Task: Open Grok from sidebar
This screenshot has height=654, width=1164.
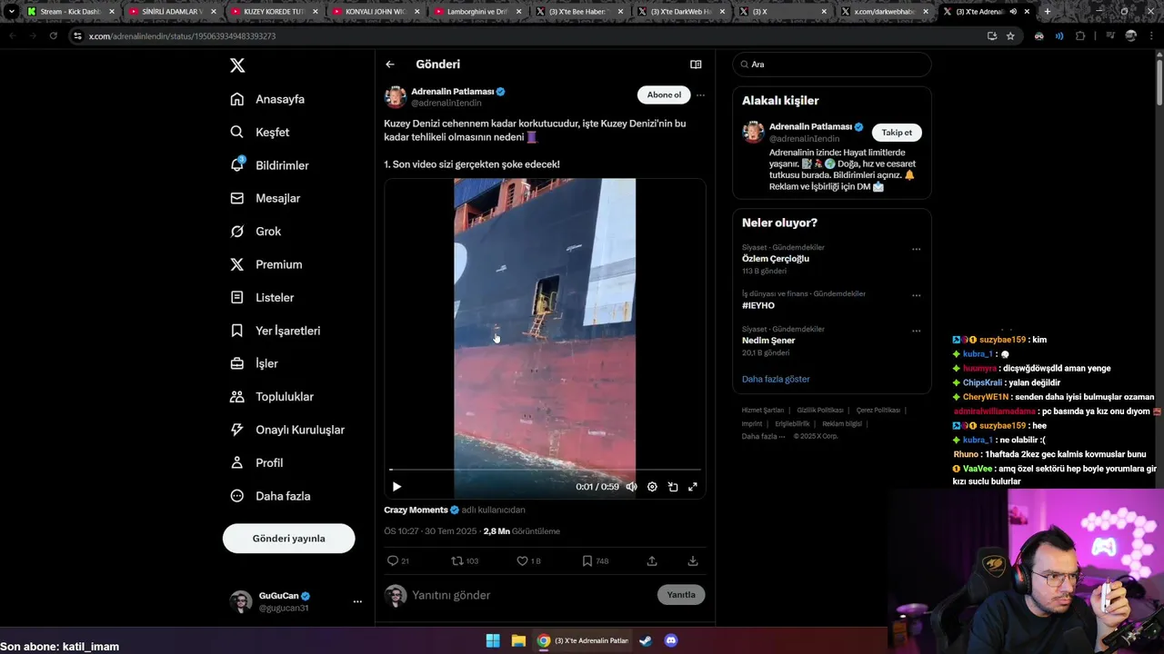Action: (256, 232)
